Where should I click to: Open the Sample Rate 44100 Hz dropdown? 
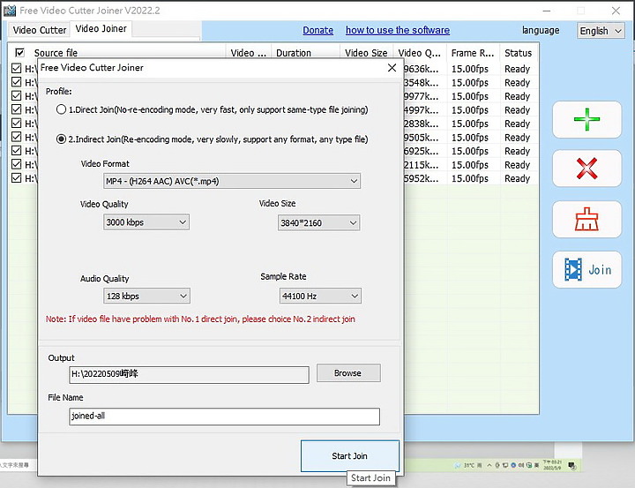pos(320,297)
